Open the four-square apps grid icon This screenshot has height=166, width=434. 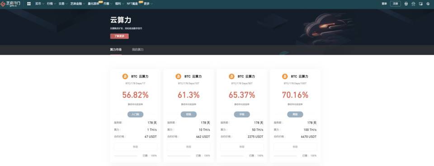tap(29, 4)
